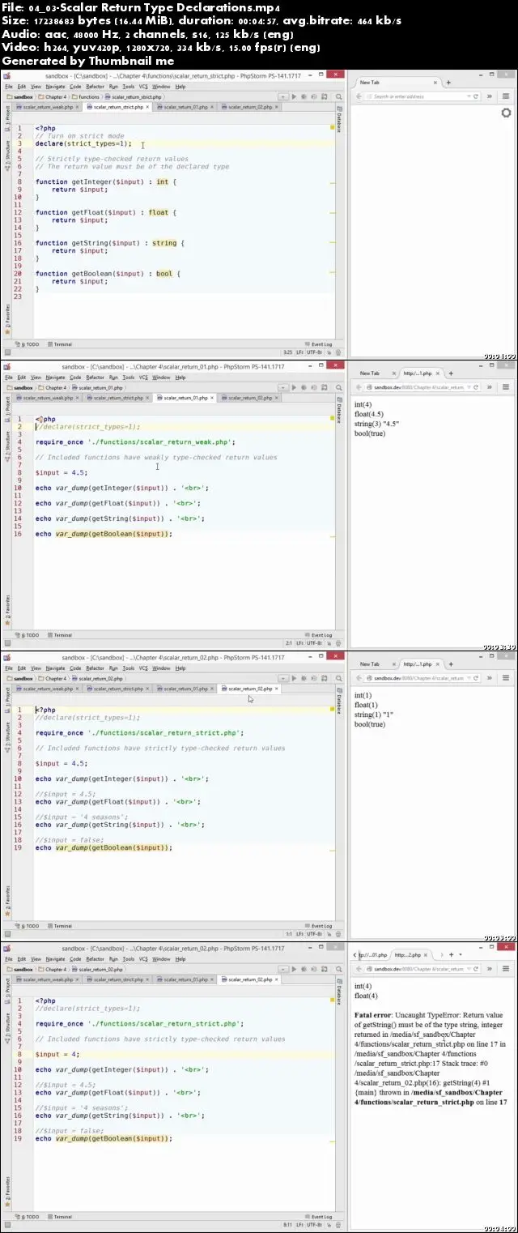Click code line function getInteger($input) : int
The width and height of the screenshot is (518, 1233).
tap(106, 181)
